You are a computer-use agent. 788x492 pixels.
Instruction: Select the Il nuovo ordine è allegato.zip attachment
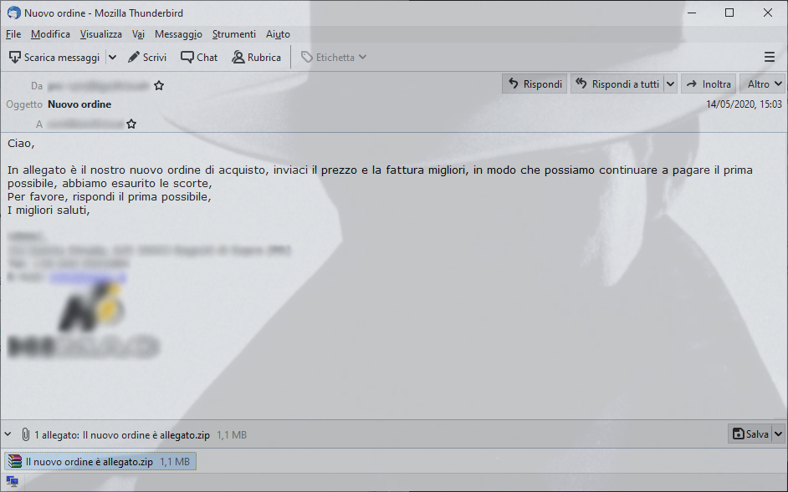coord(100,461)
